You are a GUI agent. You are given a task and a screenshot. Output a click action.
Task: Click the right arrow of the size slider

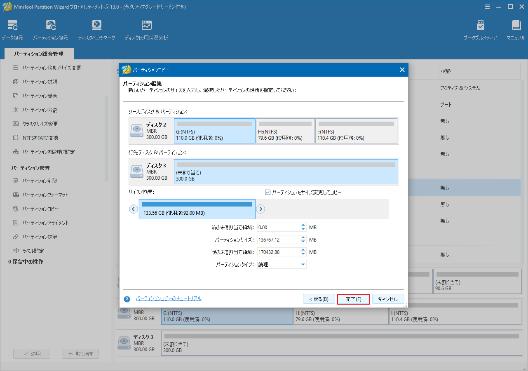pyautogui.click(x=260, y=209)
